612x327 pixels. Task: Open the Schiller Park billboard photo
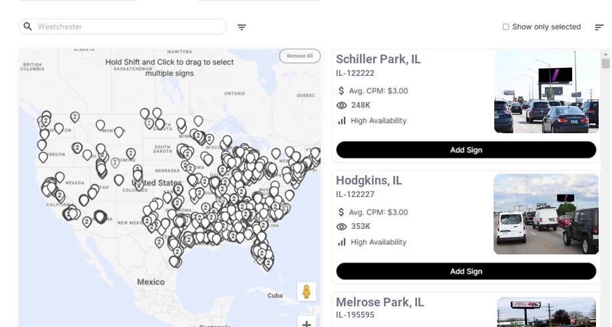(x=546, y=92)
